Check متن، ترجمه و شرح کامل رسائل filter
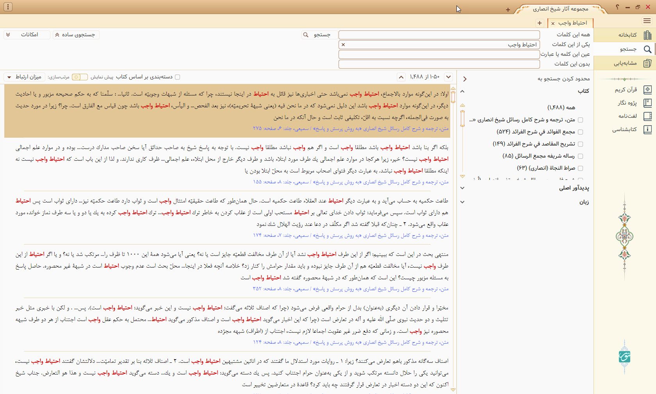656x394 pixels. 580,120
